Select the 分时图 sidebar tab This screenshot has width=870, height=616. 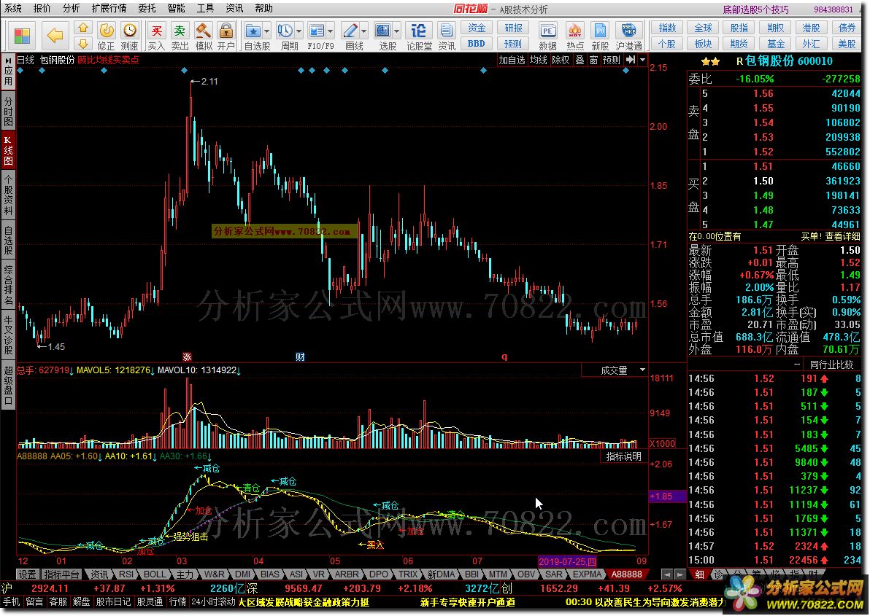click(8, 112)
